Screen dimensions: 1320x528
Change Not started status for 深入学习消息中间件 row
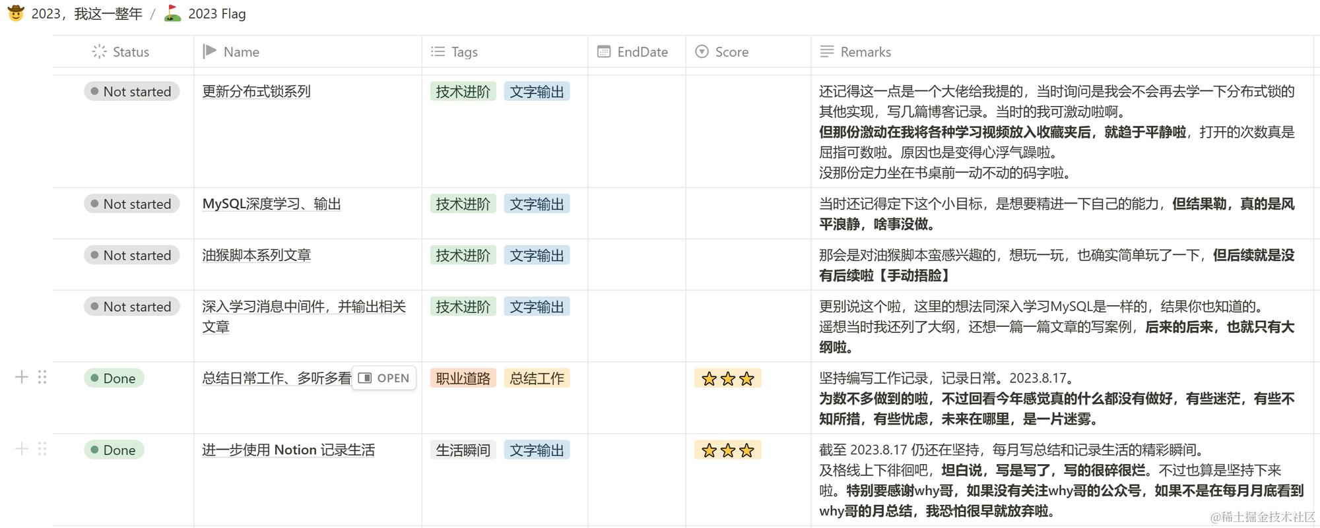tap(131, 307)
